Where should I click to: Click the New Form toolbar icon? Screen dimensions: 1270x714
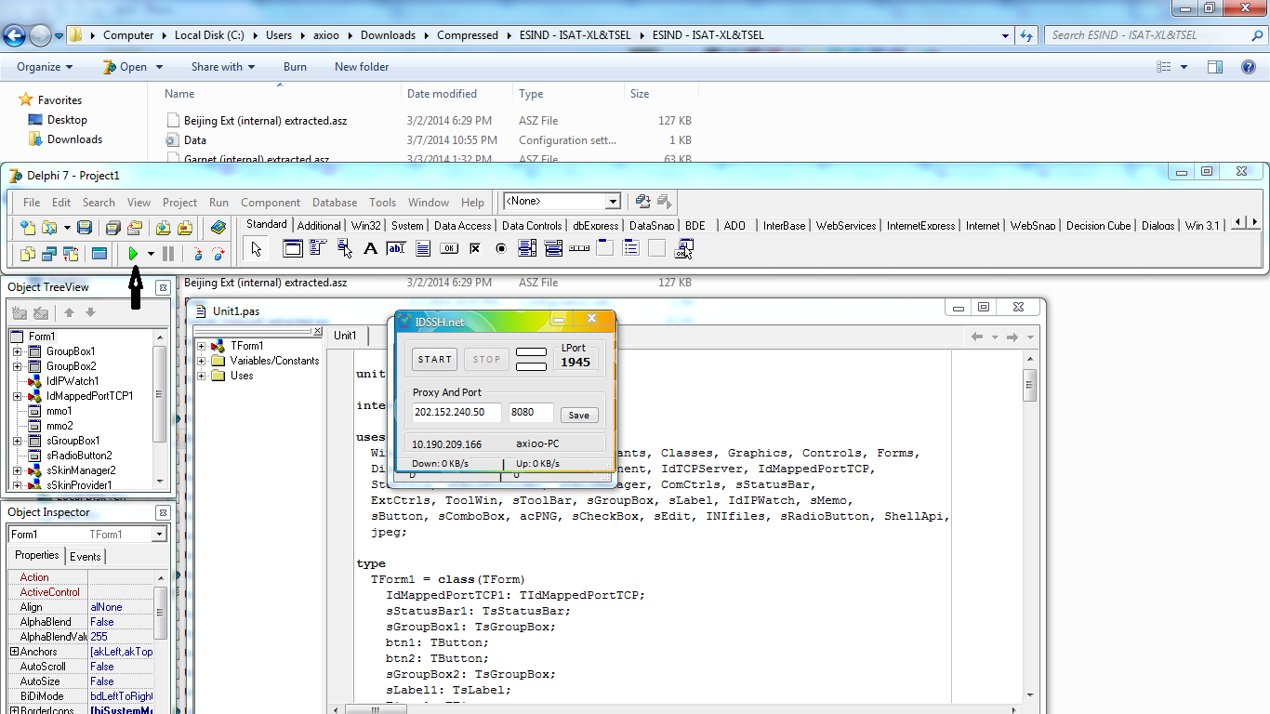tap(99, 253)
